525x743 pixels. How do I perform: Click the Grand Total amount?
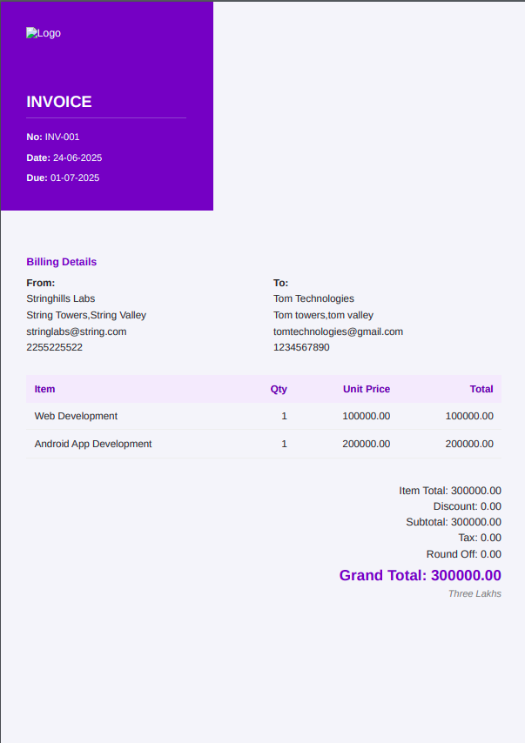coord(420,575)
